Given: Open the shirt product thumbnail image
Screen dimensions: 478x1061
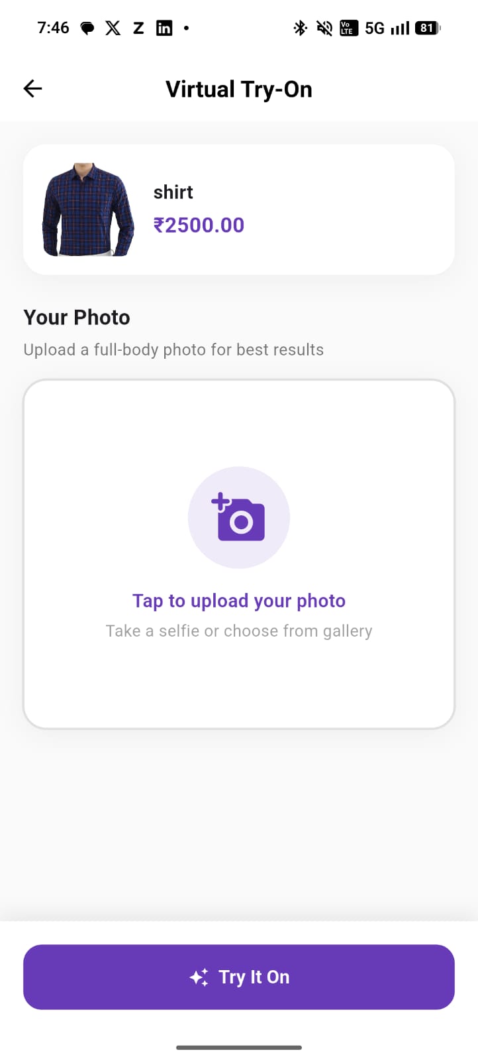Looking at the screenshot, I should [x=88, y=210].
